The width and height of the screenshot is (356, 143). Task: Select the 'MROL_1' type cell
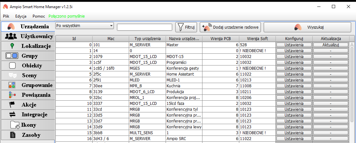point(147,98)
